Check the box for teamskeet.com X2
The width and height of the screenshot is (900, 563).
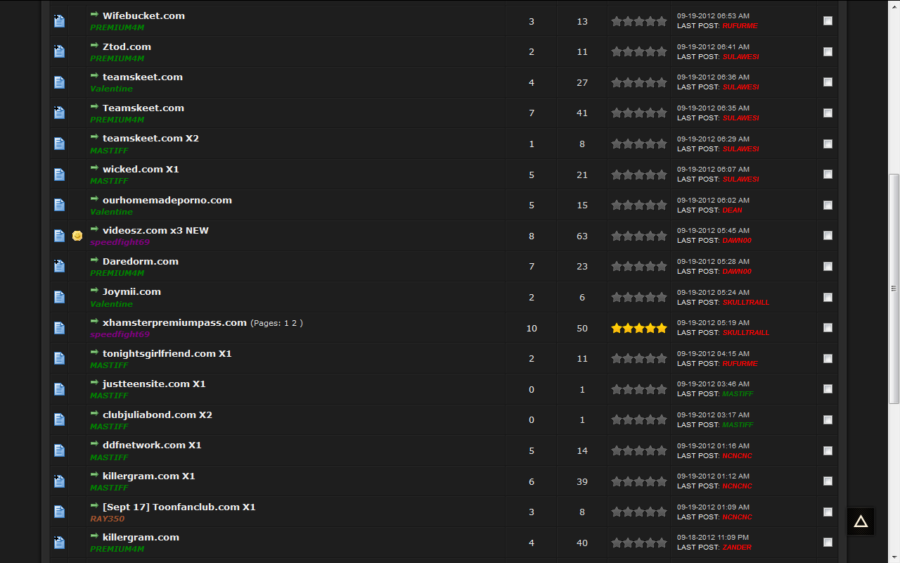tap(828, 144)
